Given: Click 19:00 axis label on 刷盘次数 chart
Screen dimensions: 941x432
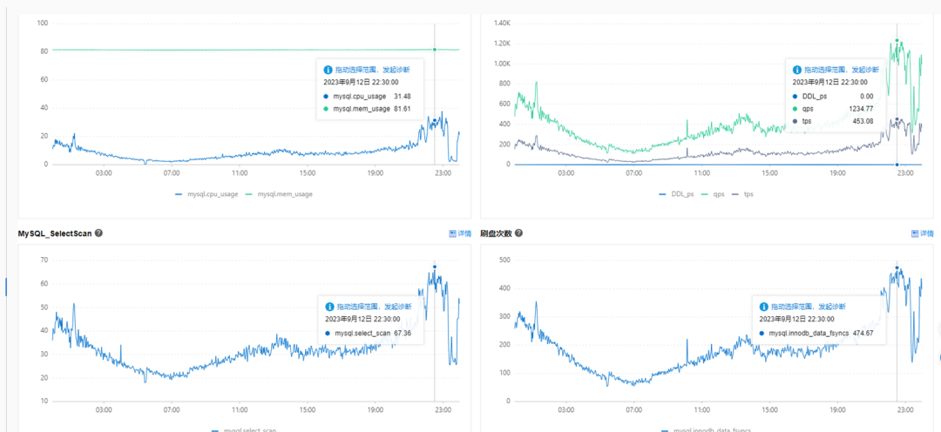Looking at the screenshot, I should coord(837,410).
